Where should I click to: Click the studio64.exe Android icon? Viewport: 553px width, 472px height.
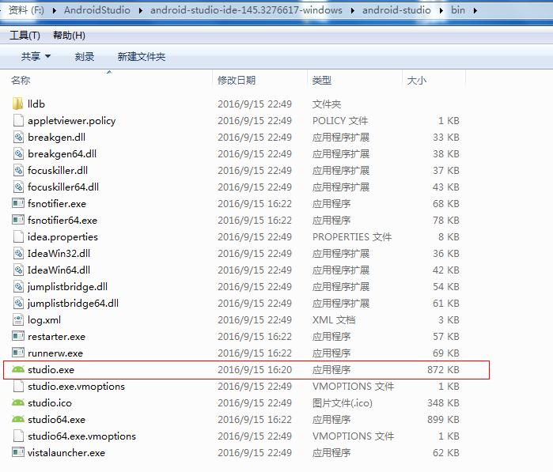tap(18, 419)
